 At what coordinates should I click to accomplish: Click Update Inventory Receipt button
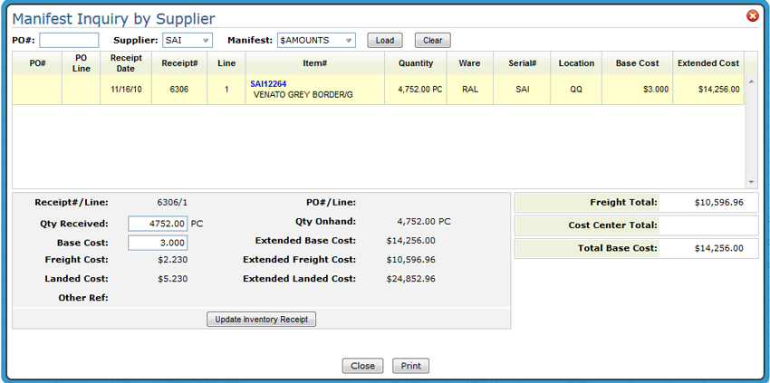(262, 320)
